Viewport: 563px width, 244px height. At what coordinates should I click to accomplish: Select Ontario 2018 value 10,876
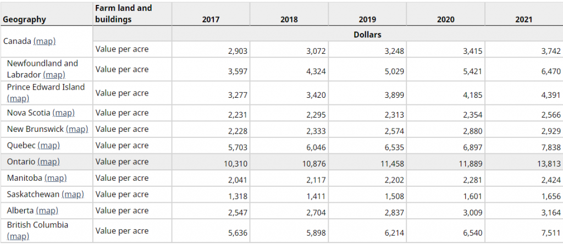pyautogui.click(x=314, y=164)
